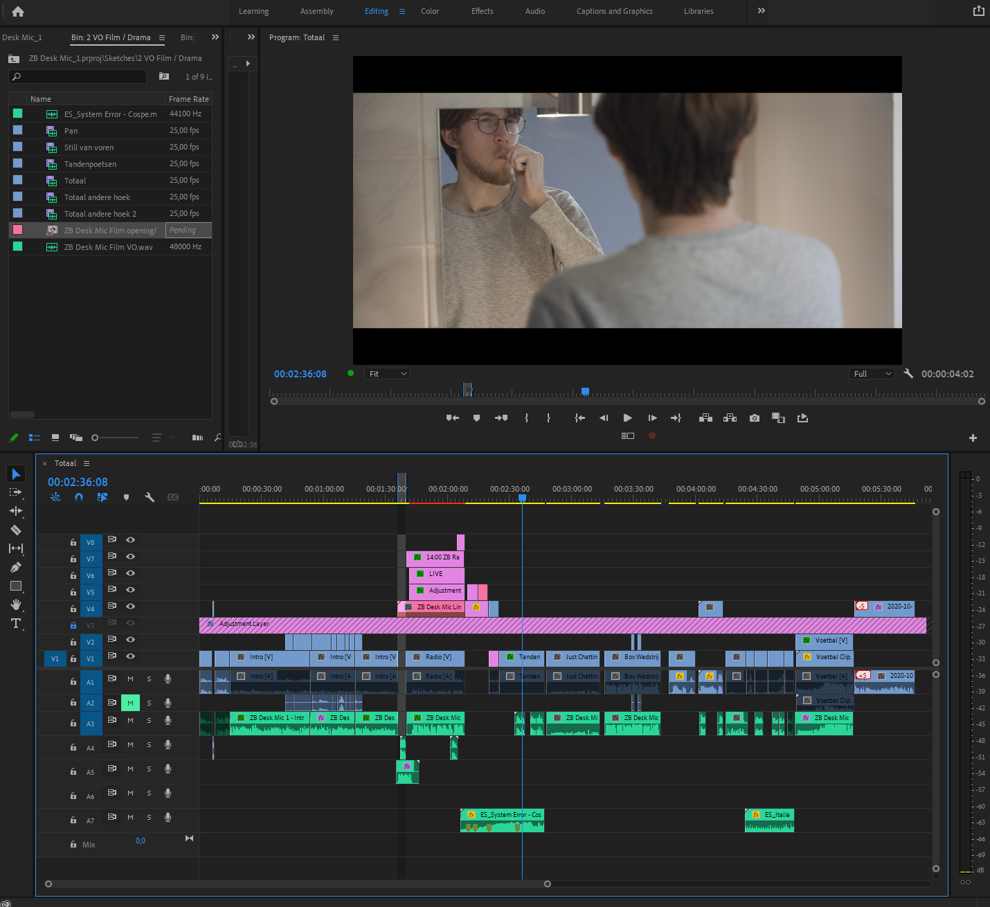Click new bin from search icon

click(164, 76)
